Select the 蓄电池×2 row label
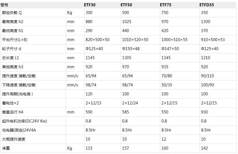This screenshot has height=154, width=238. point(10,103)
